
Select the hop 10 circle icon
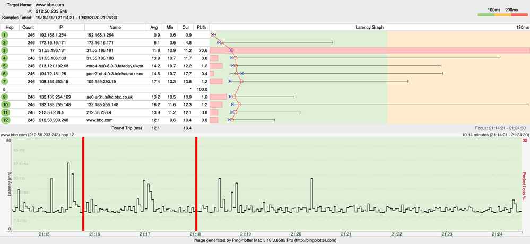tap(4, 104)
